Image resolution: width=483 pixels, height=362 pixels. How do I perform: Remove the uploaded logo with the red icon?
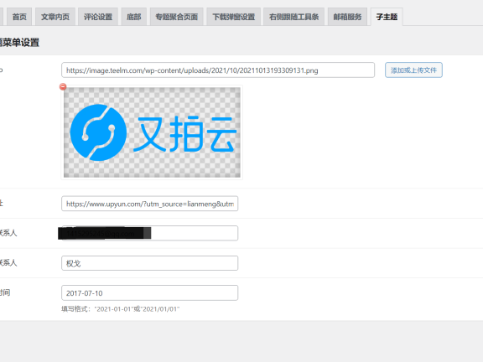click(63, 87)
